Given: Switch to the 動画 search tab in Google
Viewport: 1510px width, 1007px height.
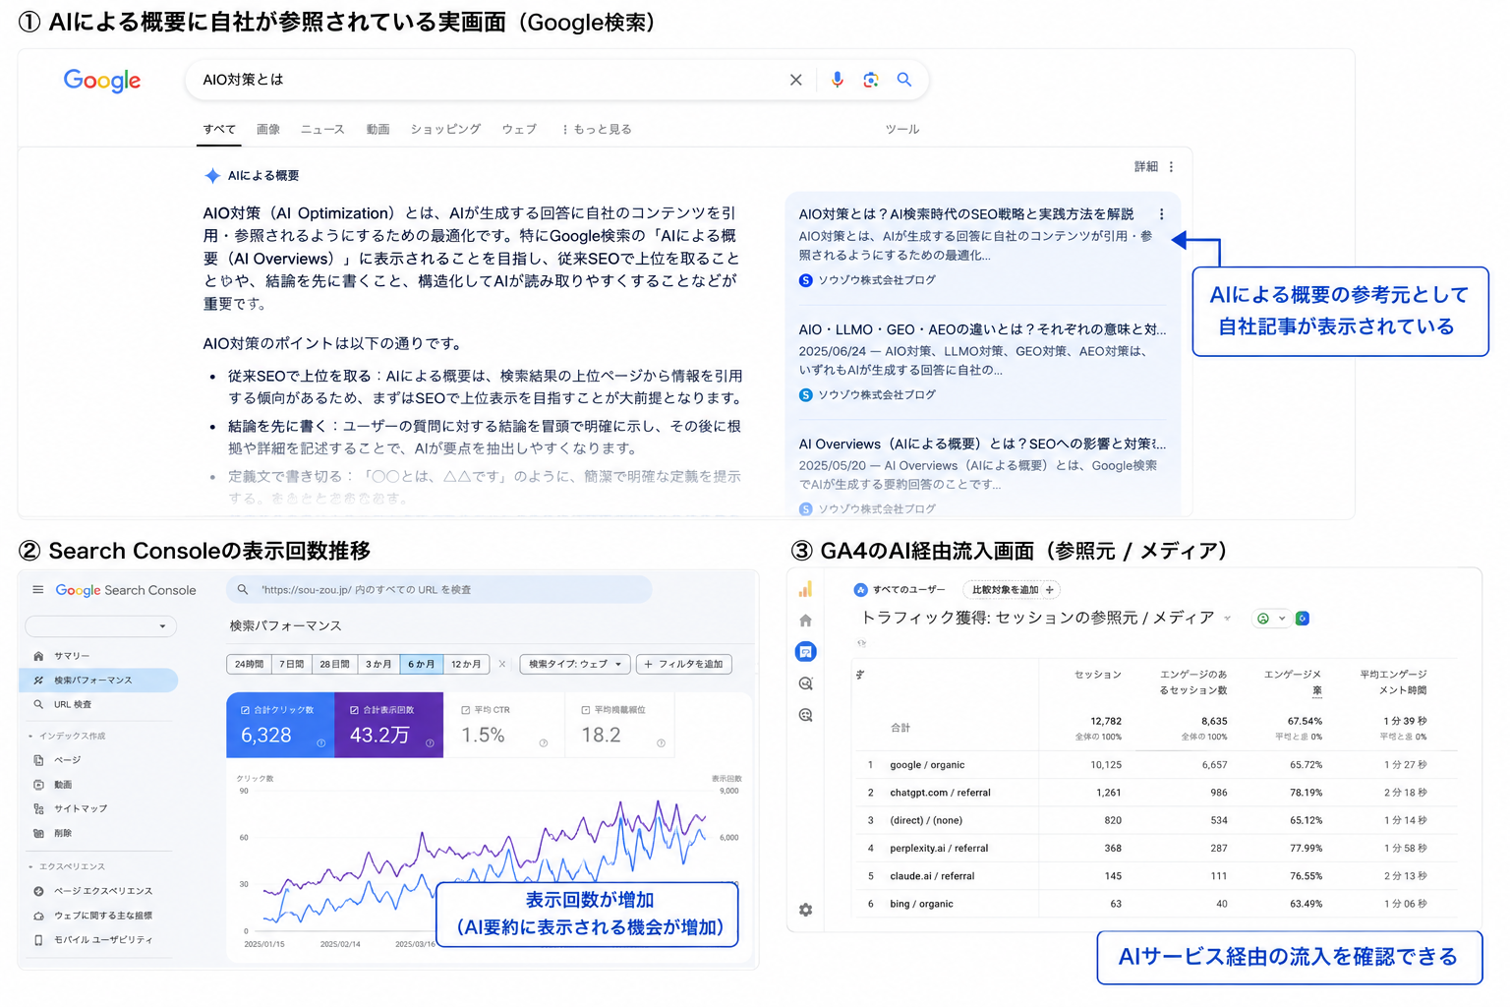Looking at the screenshot, I should (x=378, y=130).
